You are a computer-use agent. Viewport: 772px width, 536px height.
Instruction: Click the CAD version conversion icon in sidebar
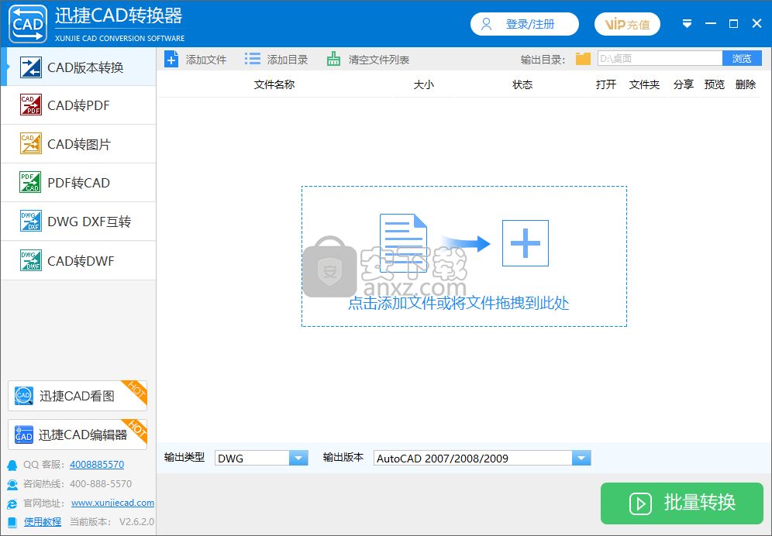30,67
